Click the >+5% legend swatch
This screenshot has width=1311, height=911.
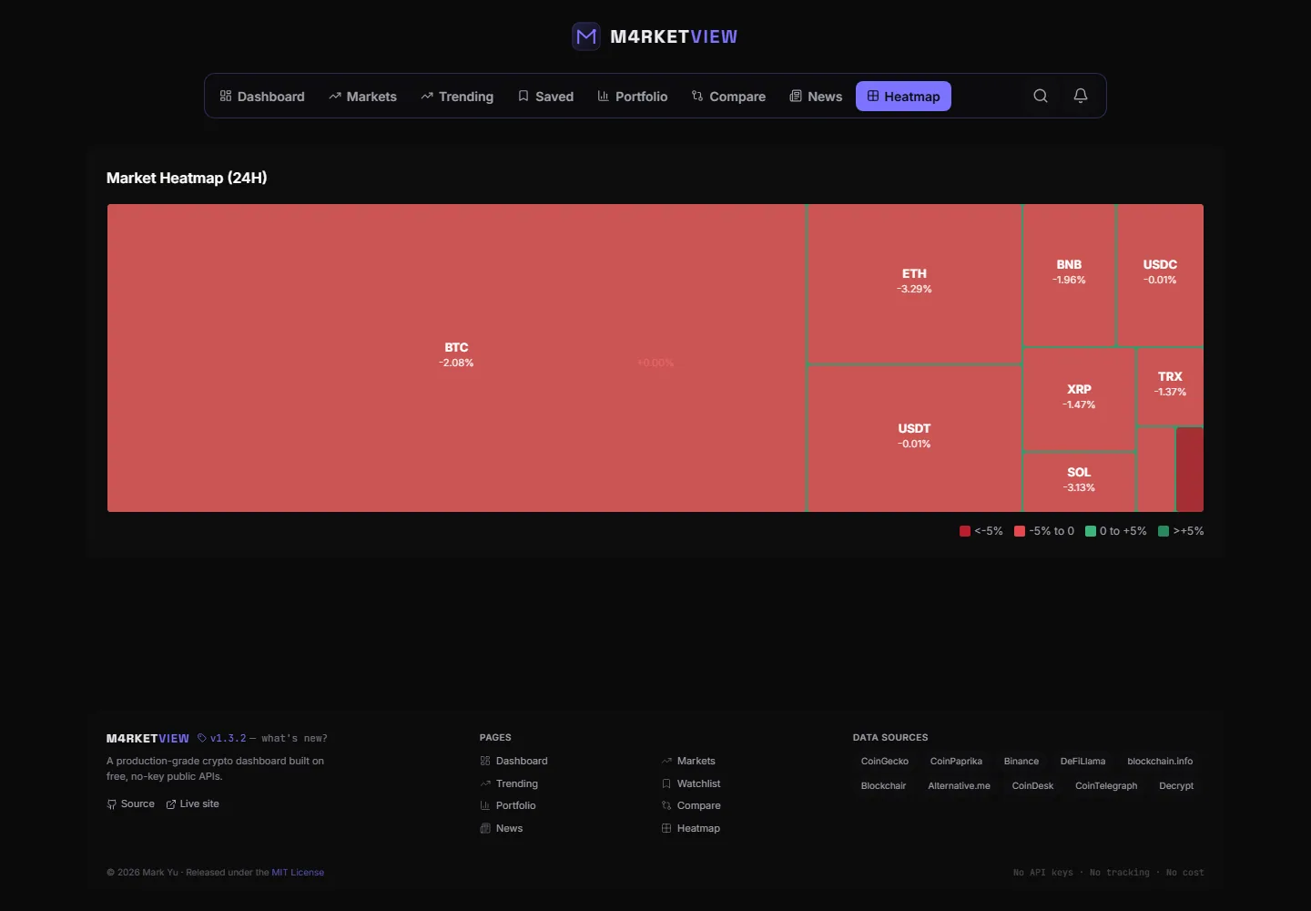coord(1164,531)
